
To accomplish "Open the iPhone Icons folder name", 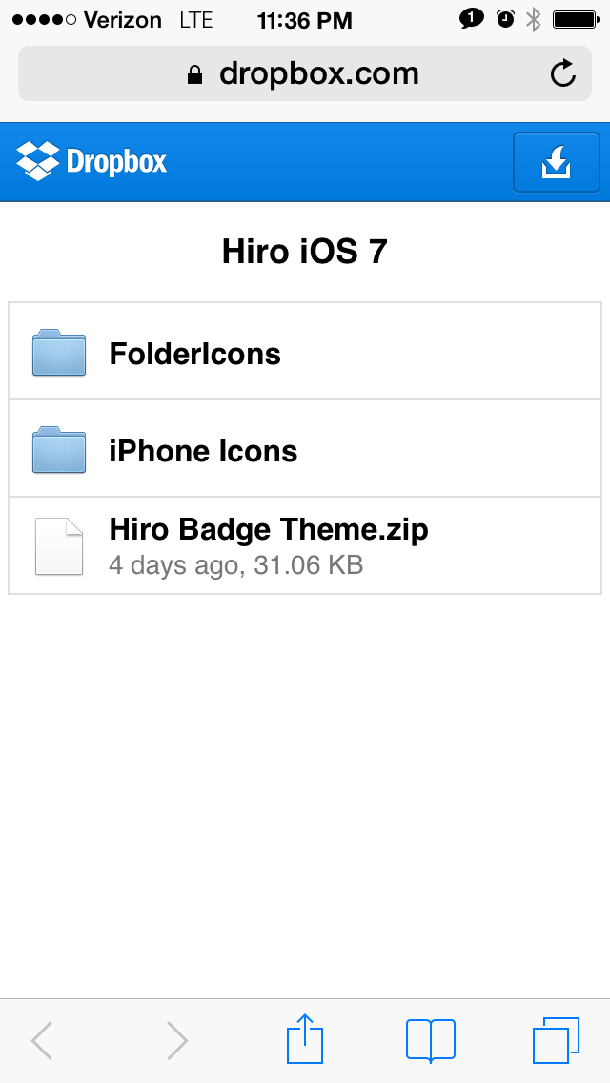I will pos(203,451).
